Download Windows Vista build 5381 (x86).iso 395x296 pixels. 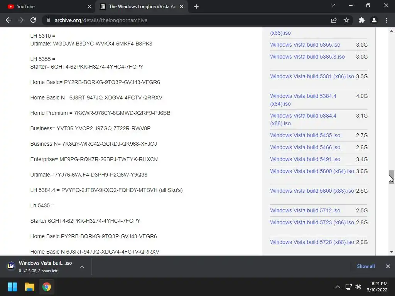312,76
